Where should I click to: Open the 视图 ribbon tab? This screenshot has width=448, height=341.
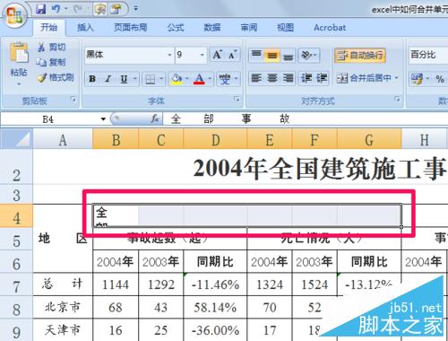[x=285, y=28]
